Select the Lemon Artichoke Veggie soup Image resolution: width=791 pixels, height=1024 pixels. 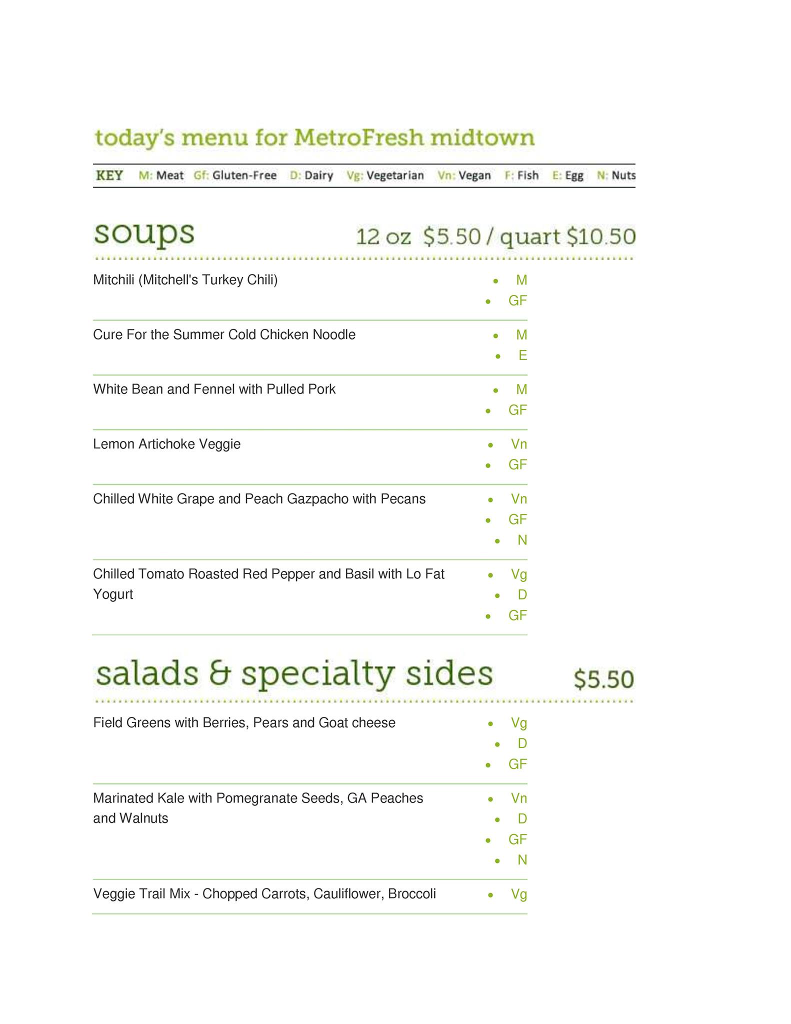(x=166, y=444)
